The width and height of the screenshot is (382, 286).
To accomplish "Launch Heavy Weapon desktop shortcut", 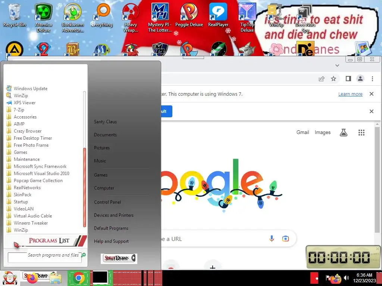I will pyautogui.click(x=131, y=17).
